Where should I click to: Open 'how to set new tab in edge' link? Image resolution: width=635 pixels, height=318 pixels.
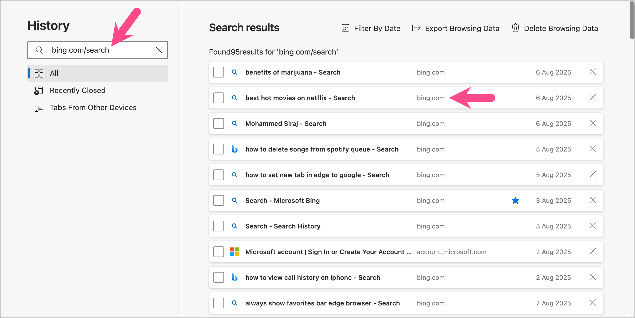tap(317, 175)
